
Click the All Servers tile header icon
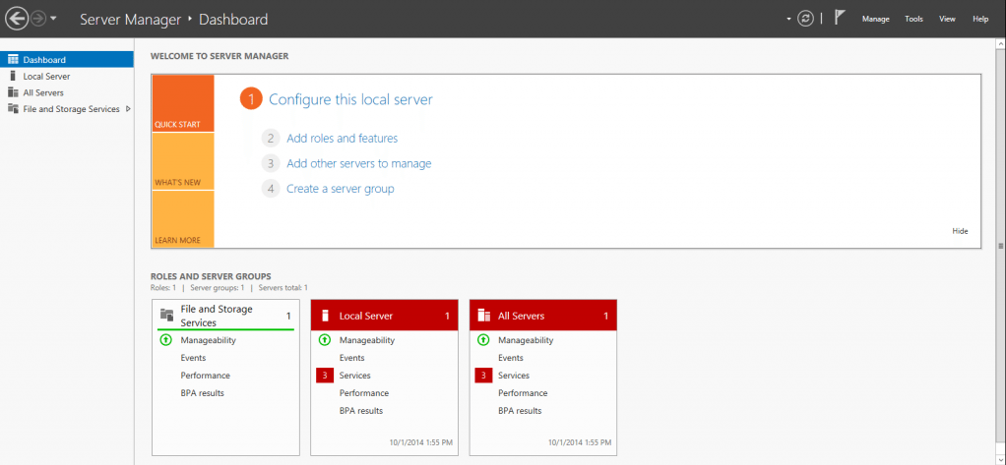click(x=483, y=316)
